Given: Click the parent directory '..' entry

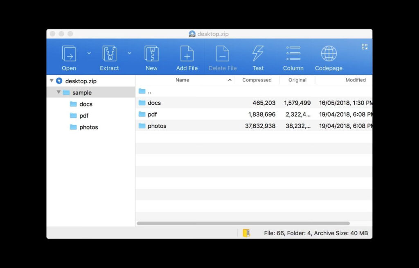Looking at the screenshot, I should (149, 92).
